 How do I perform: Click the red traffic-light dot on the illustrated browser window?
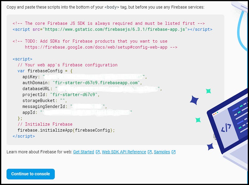click(213, 114)
